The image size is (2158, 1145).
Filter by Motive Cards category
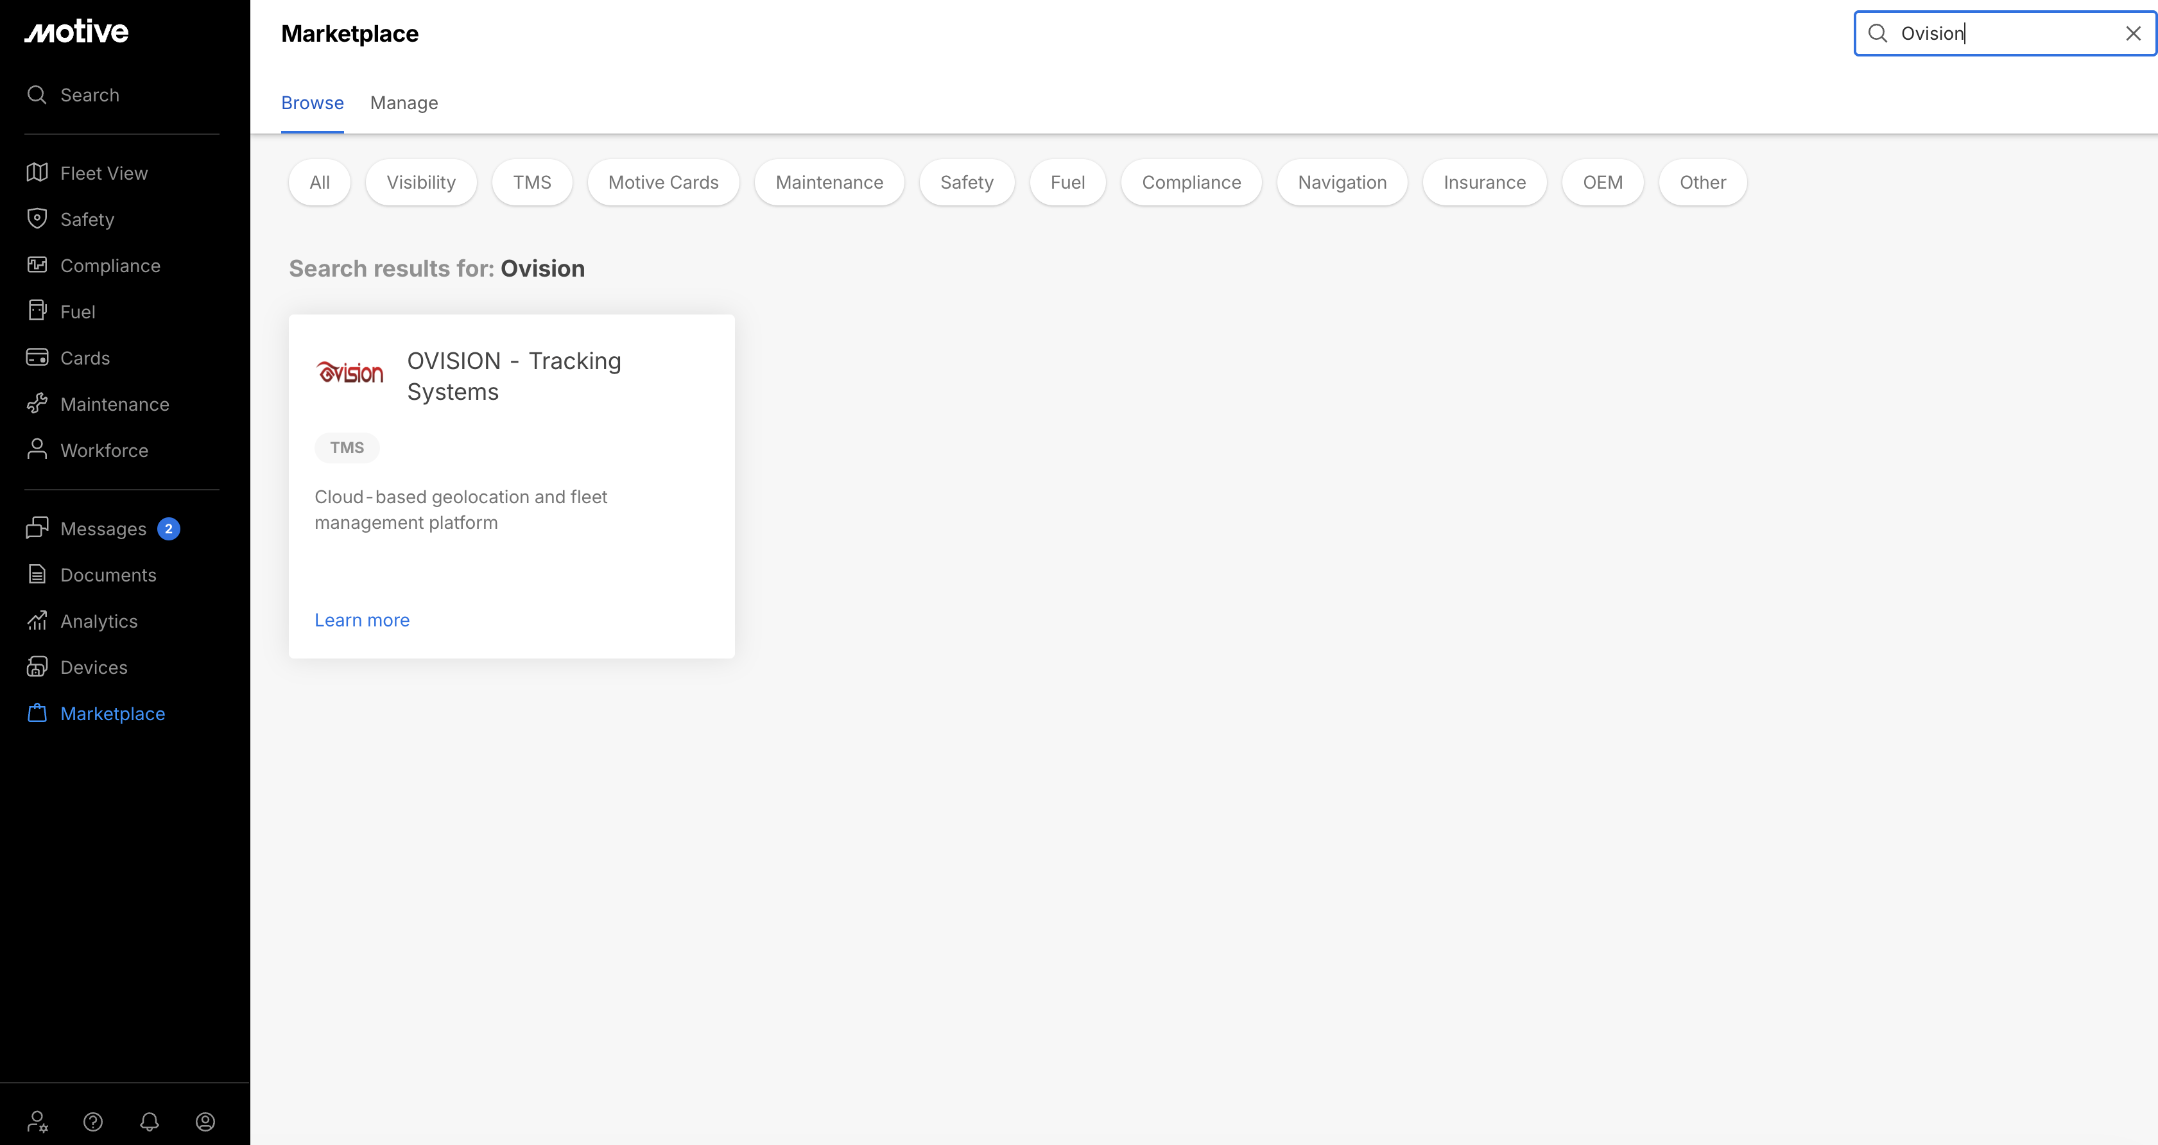pos(664,183)
